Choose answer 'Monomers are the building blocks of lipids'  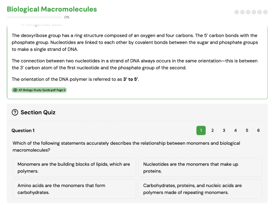click(x=74, y=167)
